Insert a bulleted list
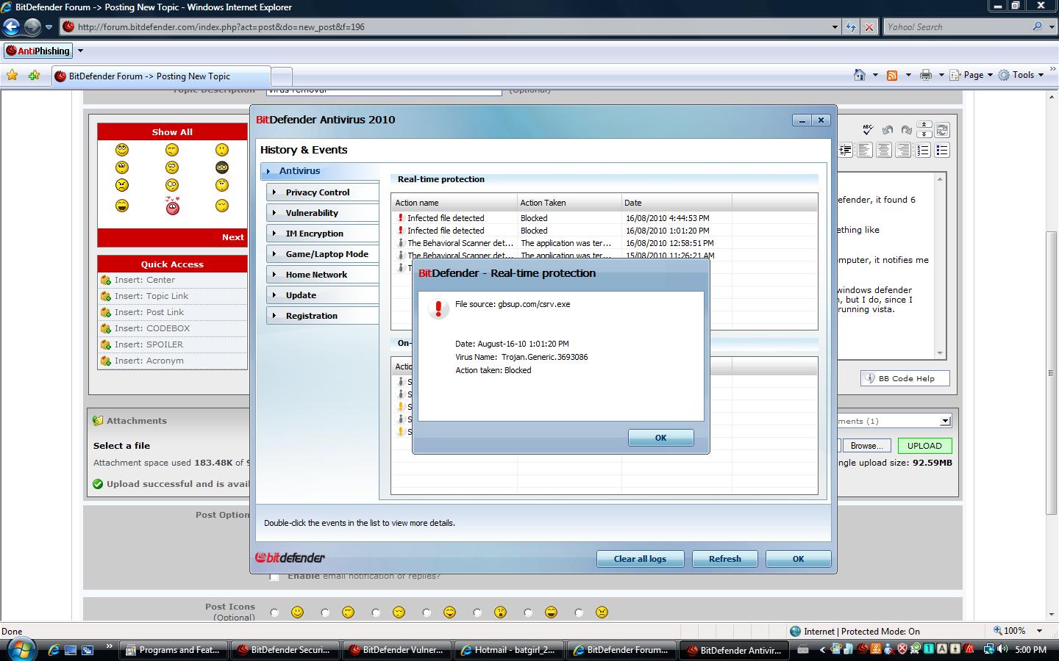 942,150
